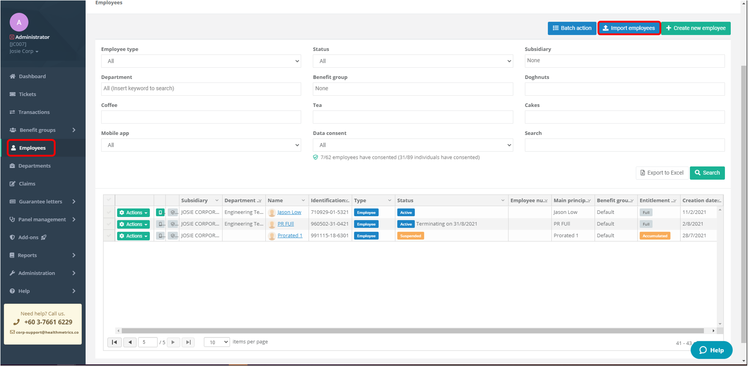Click the mobile app icon in Prorated 1's row
748x366 pixels.
coord(160,236)
